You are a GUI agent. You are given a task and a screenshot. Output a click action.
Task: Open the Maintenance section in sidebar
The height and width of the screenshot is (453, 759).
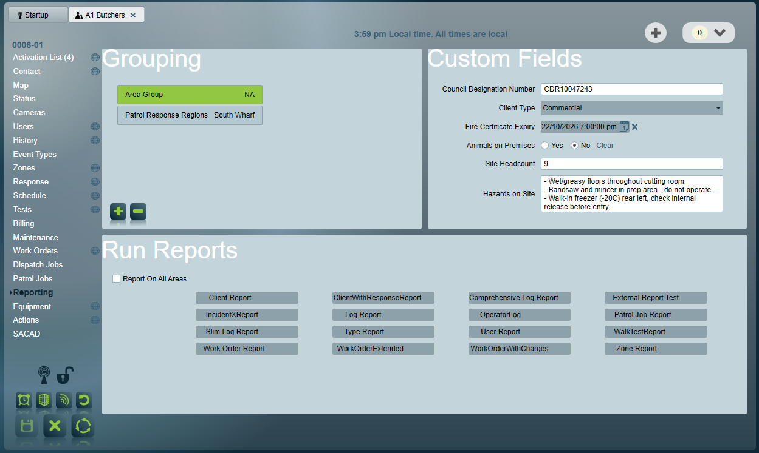[36, 238]
